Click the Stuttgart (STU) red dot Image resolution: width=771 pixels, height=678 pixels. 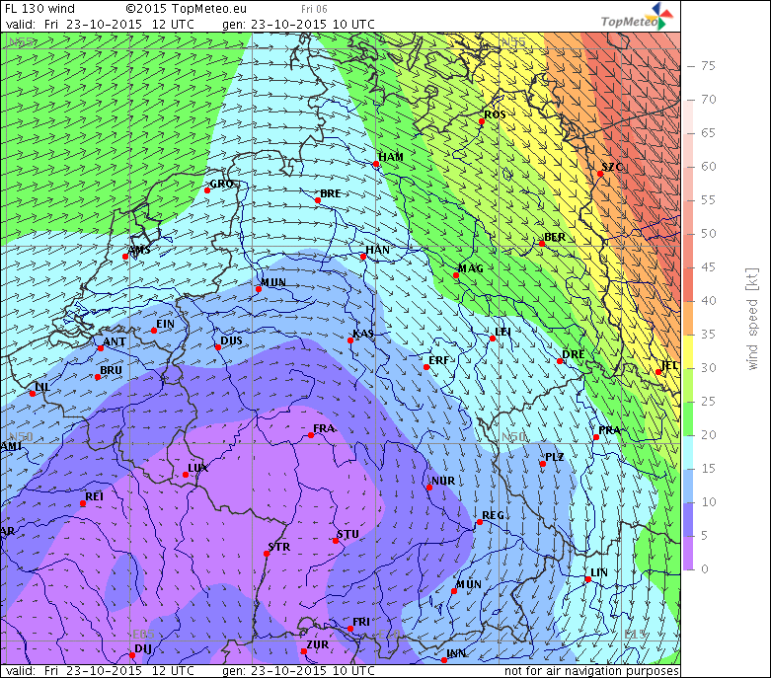tap(336, 541)
